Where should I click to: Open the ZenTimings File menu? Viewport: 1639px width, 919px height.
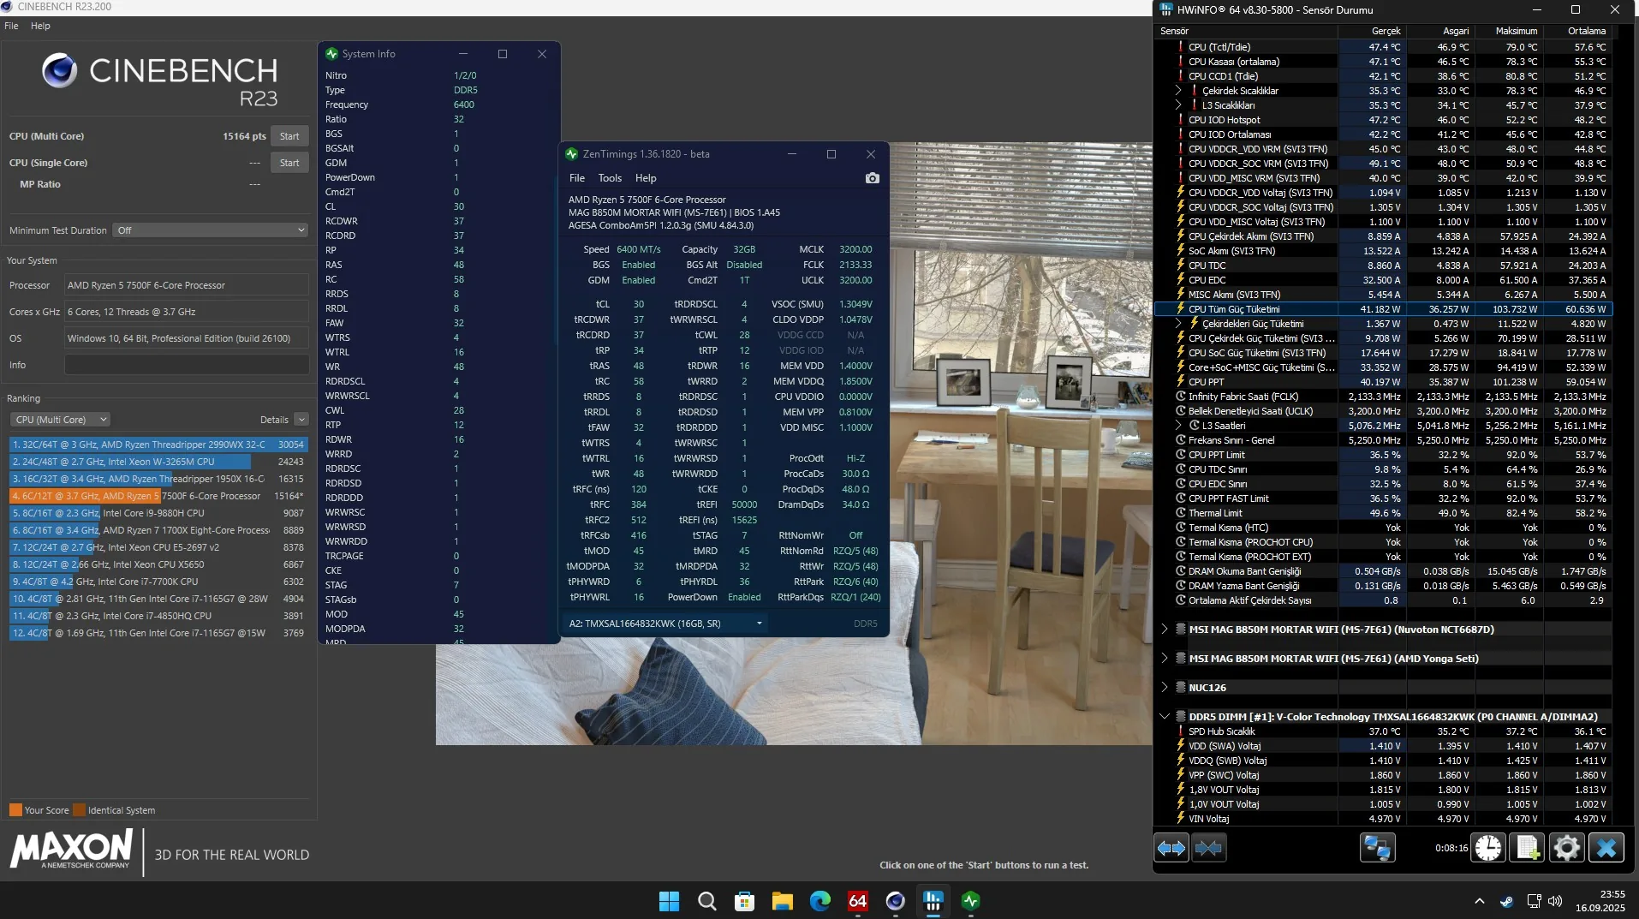[x=577, y=178]
